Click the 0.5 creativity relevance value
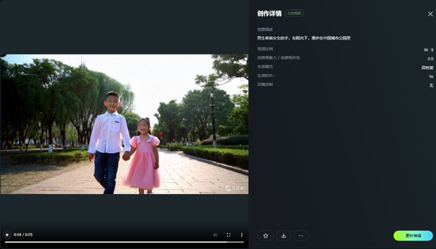Viewport: 436px width, 249px height. 431,59
